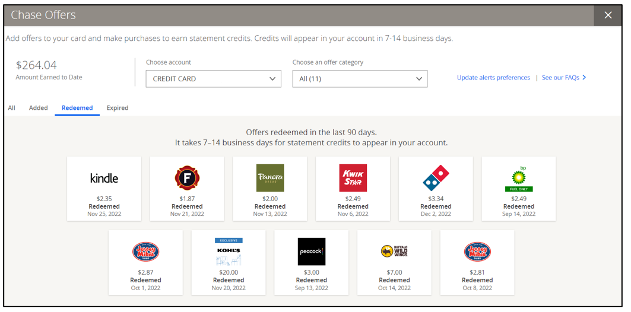Click the Choose an offer category label
This screenshot has width=631, height=312.
click(328, 62)
